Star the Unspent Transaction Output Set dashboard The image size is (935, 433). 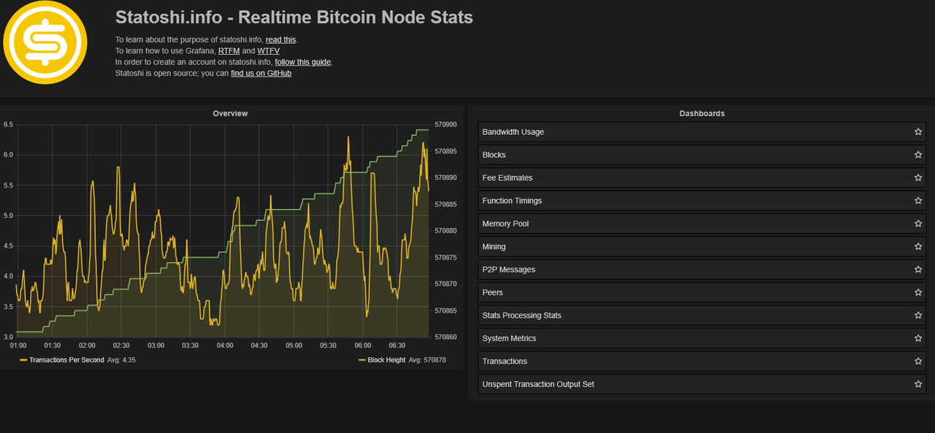pos(918,384)
